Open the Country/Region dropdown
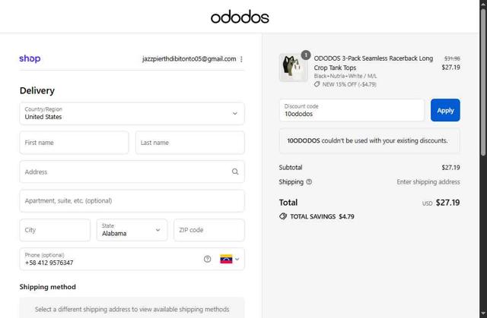The width and height of the screenshot is (487, 318). (132, 114)
